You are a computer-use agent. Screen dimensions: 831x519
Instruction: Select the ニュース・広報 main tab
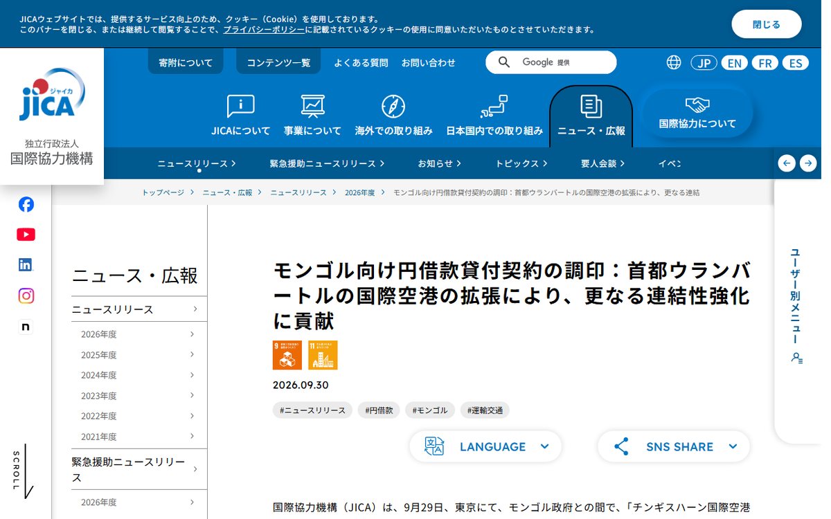(591, 116)
